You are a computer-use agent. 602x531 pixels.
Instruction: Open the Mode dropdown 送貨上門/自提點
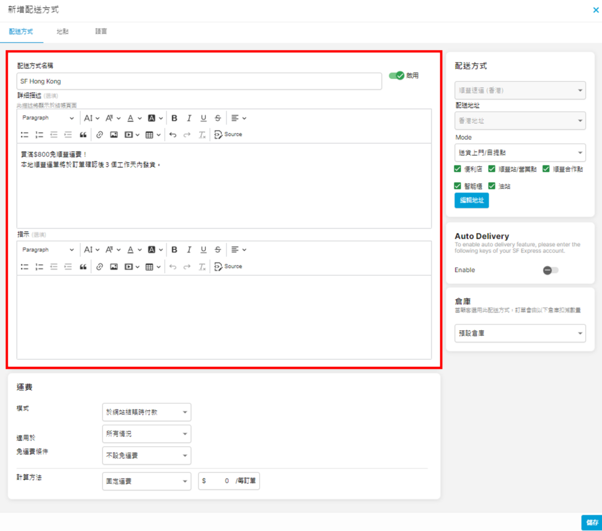520,152
